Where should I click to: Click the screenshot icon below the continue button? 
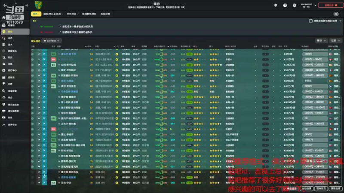tap(336, 14)
